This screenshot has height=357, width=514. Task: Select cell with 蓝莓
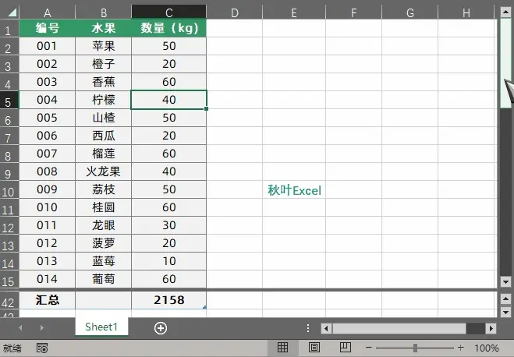click(103, 261)
